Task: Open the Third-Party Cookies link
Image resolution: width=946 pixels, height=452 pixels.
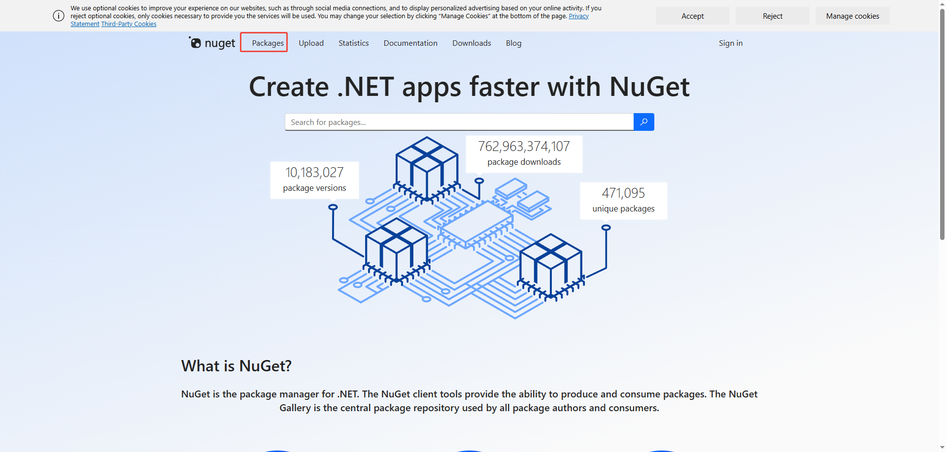Action: coord(129,24)
